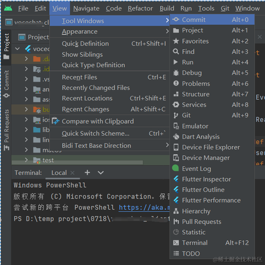Click the Debug bug icon
Screen dimensions: 265x265
(x=176, y=73)
